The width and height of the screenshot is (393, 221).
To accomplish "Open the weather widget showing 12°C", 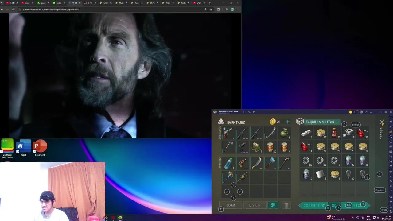I will click(336, 218).
